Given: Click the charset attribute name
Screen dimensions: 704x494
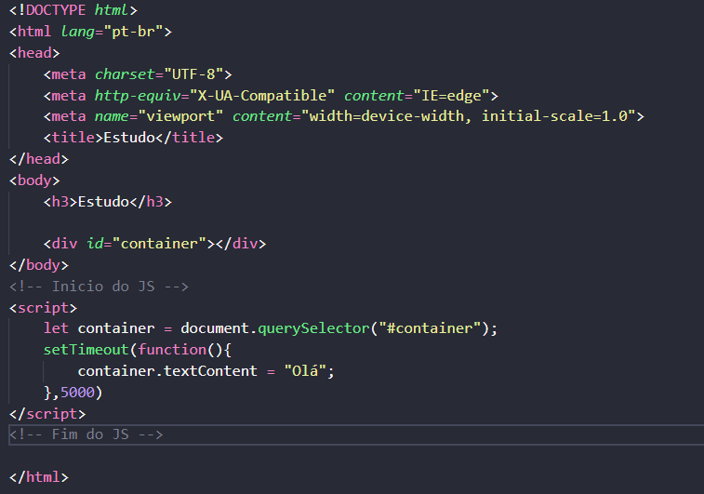Looking at the screenshot, I should tap(125, 74).
